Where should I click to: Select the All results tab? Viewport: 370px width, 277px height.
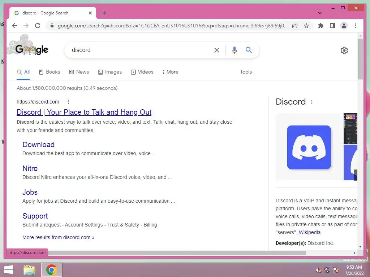tap(23, 72)
